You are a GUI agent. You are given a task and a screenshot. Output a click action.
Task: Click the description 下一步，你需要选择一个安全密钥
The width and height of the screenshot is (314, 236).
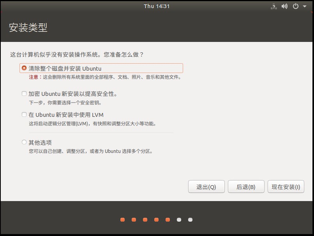65,103
